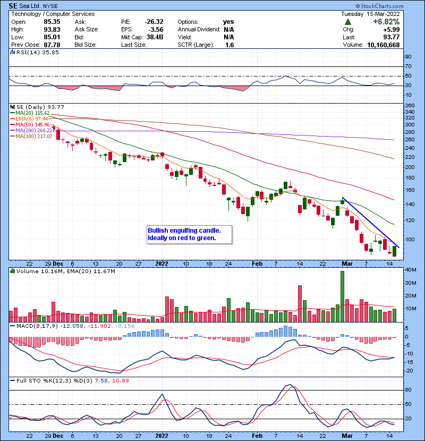The height and width of the screenshot is (441, 425).
Task: Click the Mkt Cap value 38.4B
Action: click(155, 37)
